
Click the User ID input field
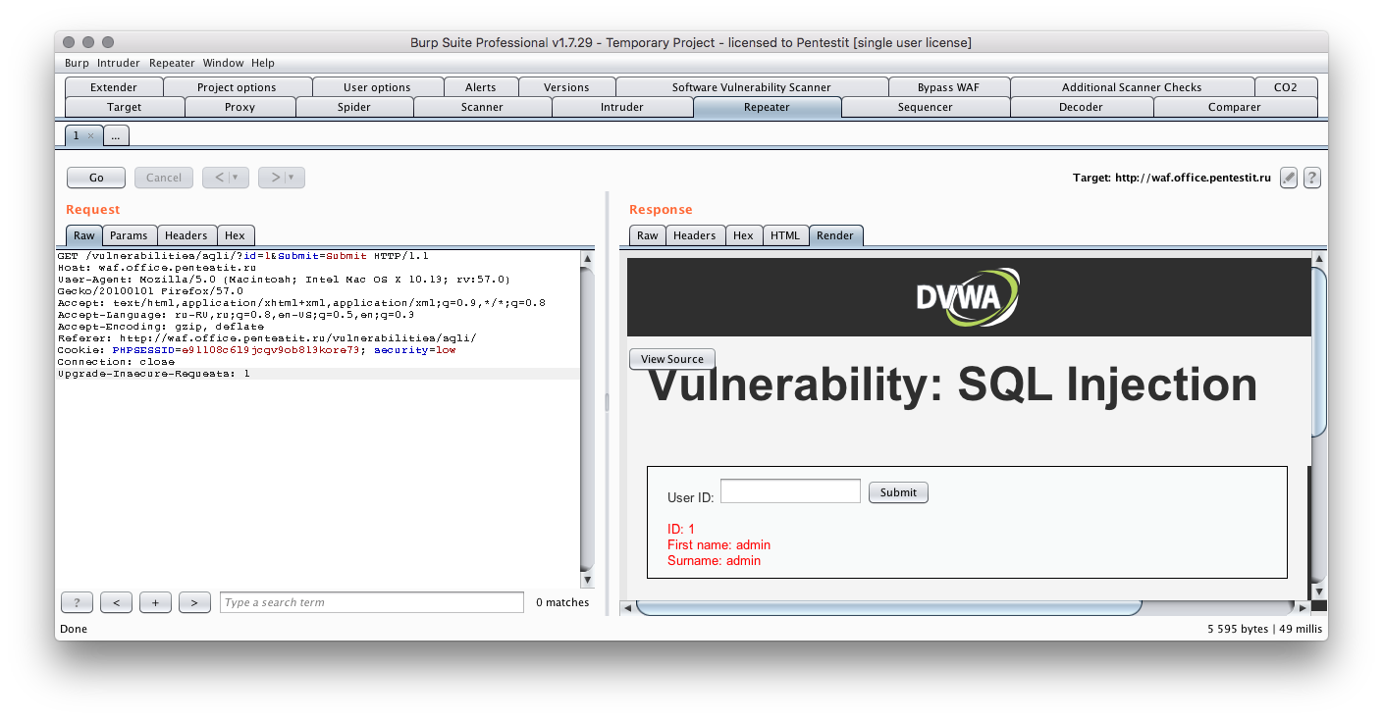click(x=790, y=491)
